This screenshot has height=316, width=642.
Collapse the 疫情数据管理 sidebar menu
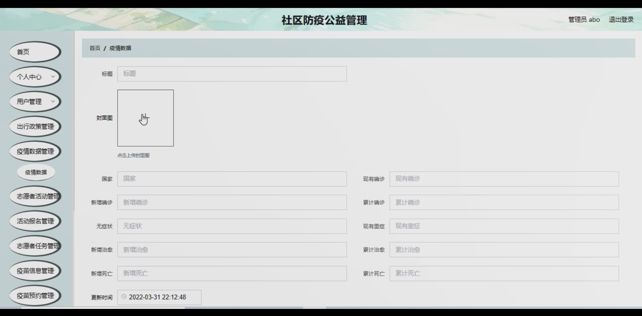click(35, 151)
